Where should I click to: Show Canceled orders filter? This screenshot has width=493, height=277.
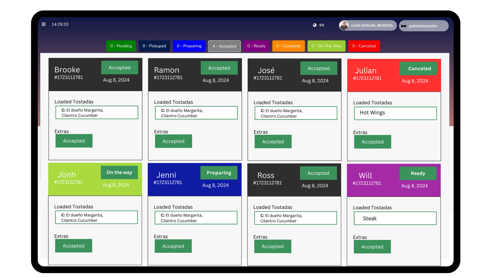[x=364, y=46]
